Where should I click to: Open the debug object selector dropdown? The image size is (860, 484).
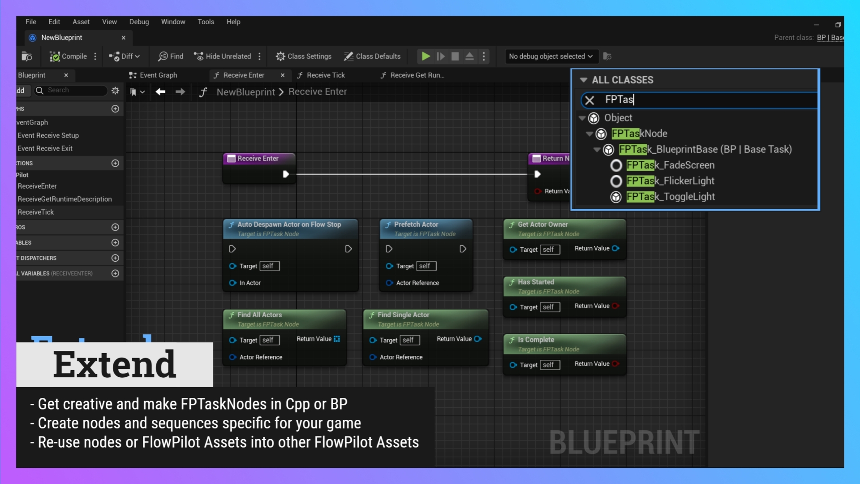[550, 56]
